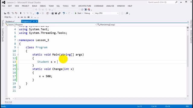
Task: Click the scroll down arrow in editor
Action: coord(188,96)
